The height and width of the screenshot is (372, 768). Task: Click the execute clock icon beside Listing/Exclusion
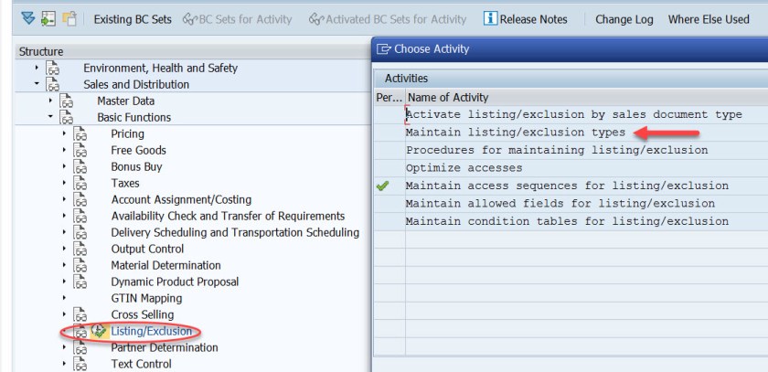(x=99, y=331)
